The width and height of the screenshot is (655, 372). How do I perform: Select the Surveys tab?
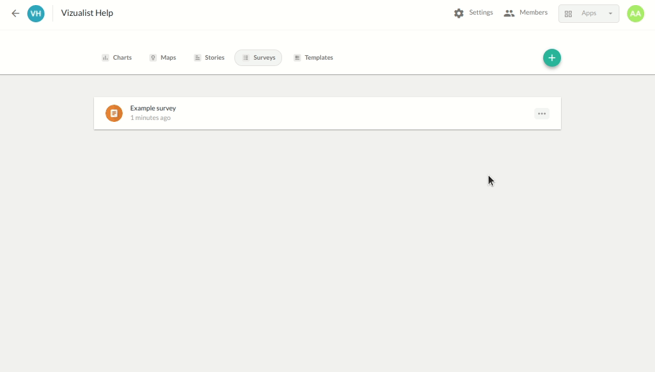259,58
